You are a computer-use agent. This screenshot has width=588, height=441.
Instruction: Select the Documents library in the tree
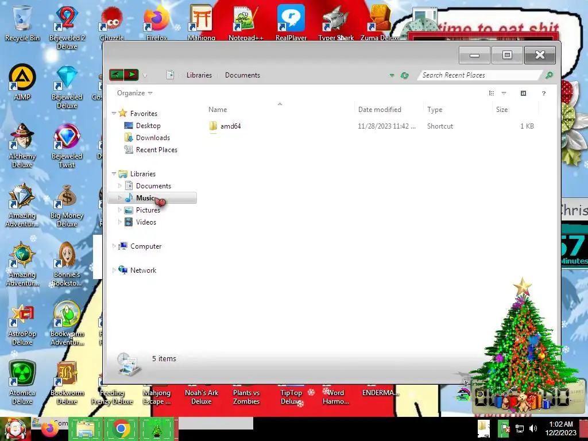[148, 185]
